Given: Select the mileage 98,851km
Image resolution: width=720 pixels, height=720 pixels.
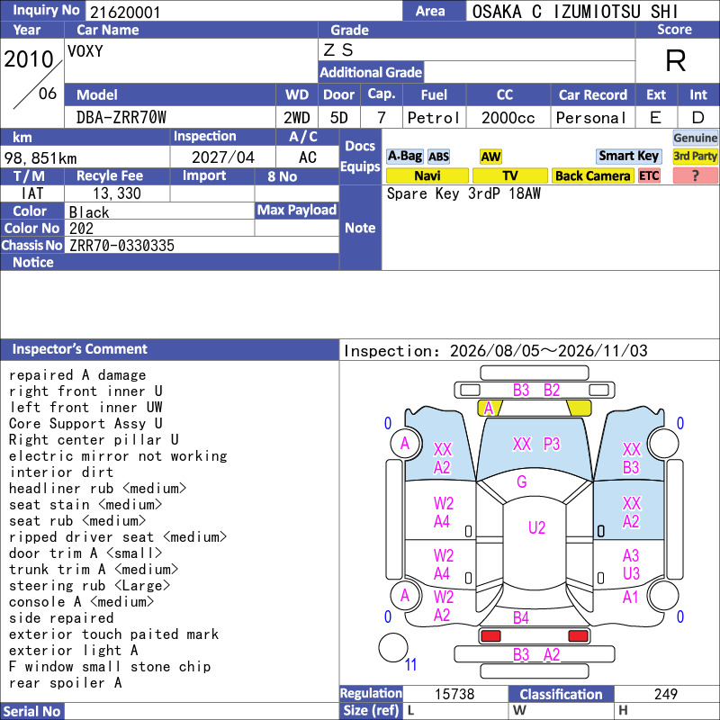Looking at the screenshot, I should pos(40,158).
